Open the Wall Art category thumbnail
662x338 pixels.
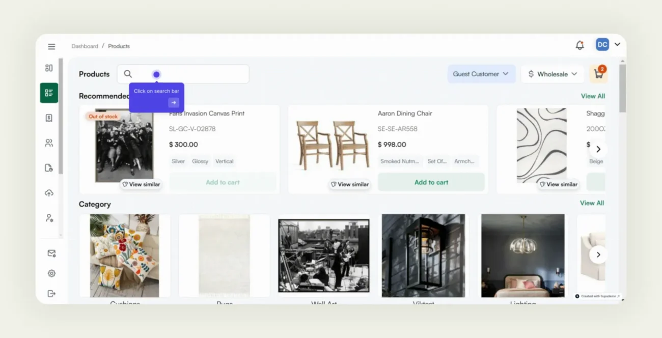click(324, 255)
